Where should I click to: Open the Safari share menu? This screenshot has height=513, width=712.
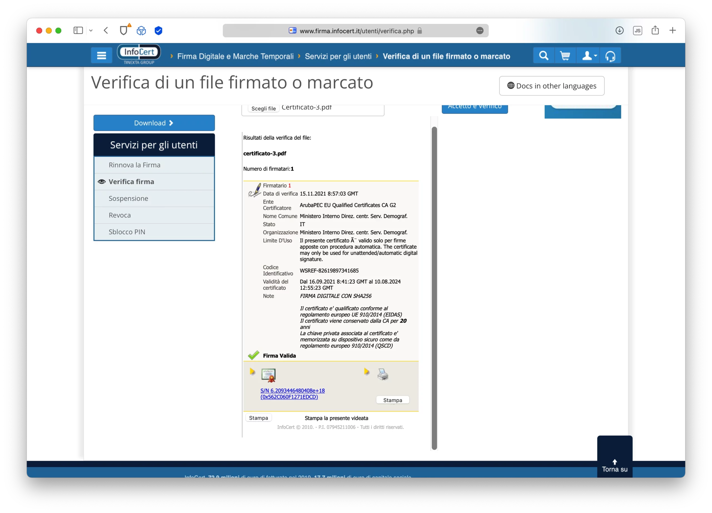[655, 30]
